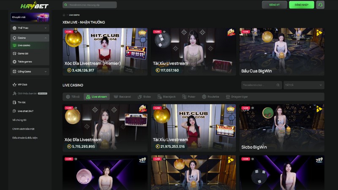The image size is (338, 190).
Task: Toggle sound icon on Bầu Cua BigWin card
Action: coord(252,32)
